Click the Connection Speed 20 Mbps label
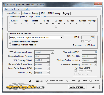 click(x=27, y=17)
